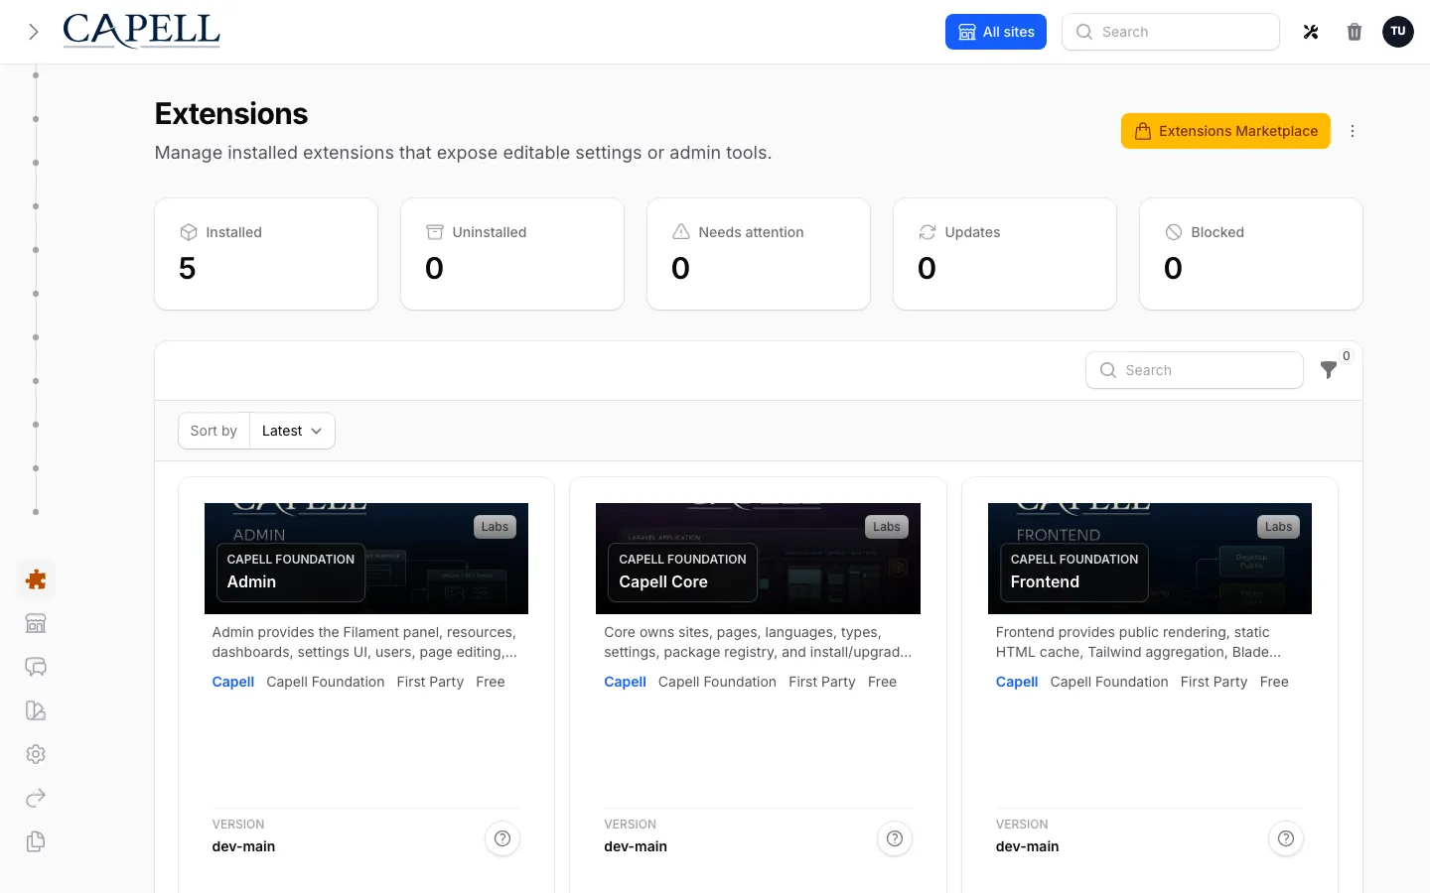Click the Admin card description text
The height and width of the screenshot is (893, 1430).
click(364, 642)
